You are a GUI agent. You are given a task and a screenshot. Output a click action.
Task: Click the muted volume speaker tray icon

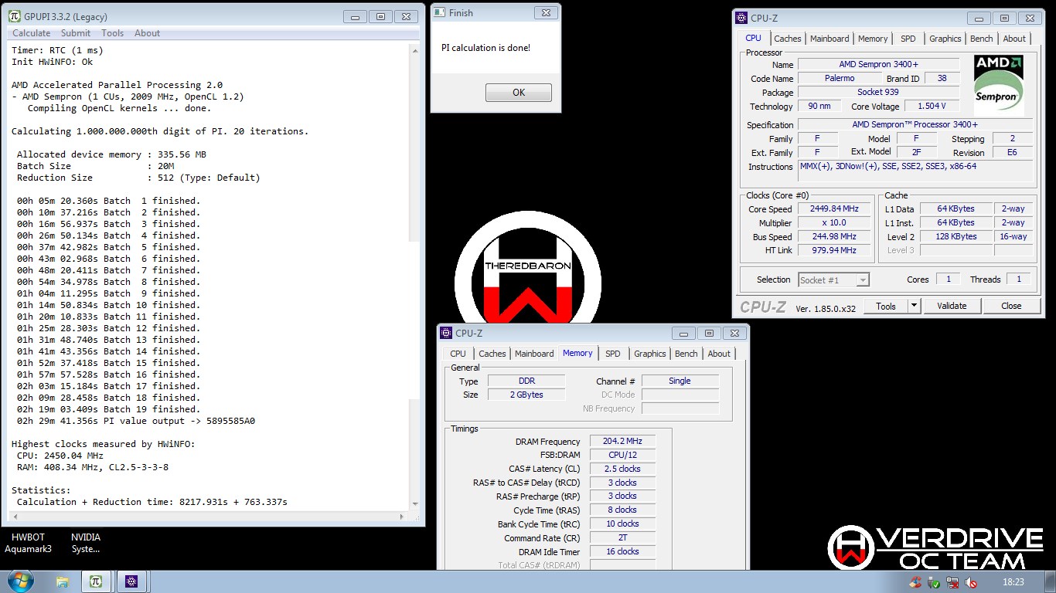pos(970,582)
